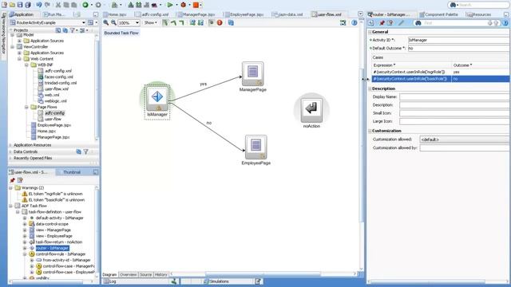Screen dimensions: 511x287
Task: Click the pencil Edit icon in Property Inspector
Action: click(x=401, y=23)
